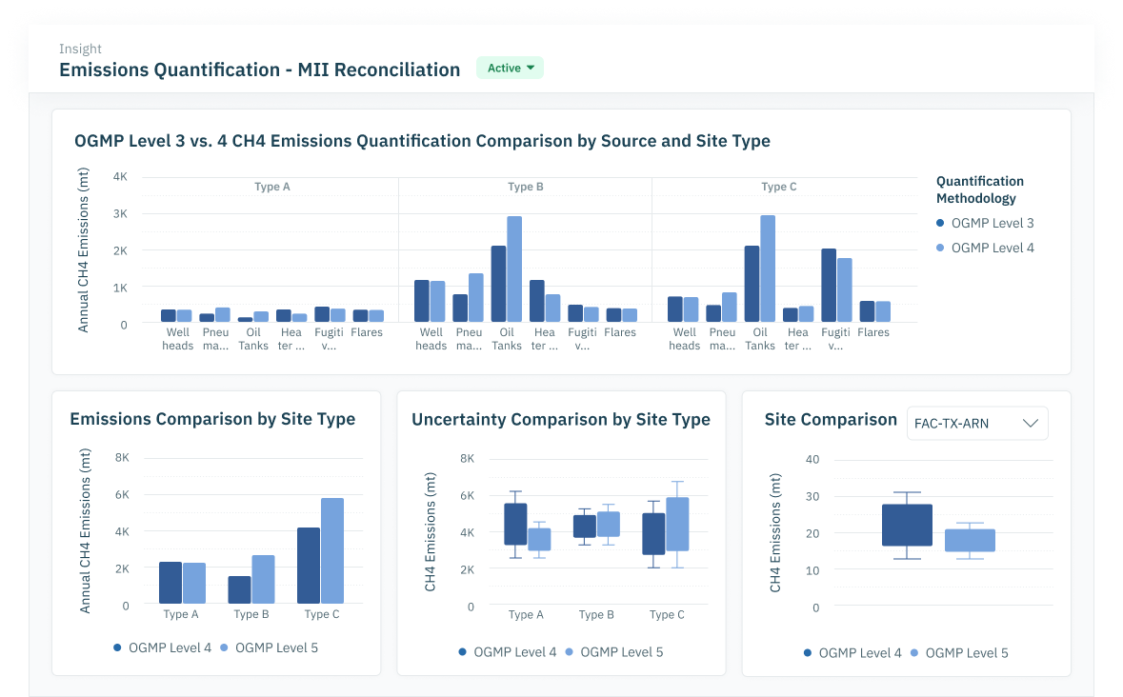Screen dimensions: 1123x697
Task: Click the Emissions Quantification - MII Reconciliation title
Action: click(259, 70)
